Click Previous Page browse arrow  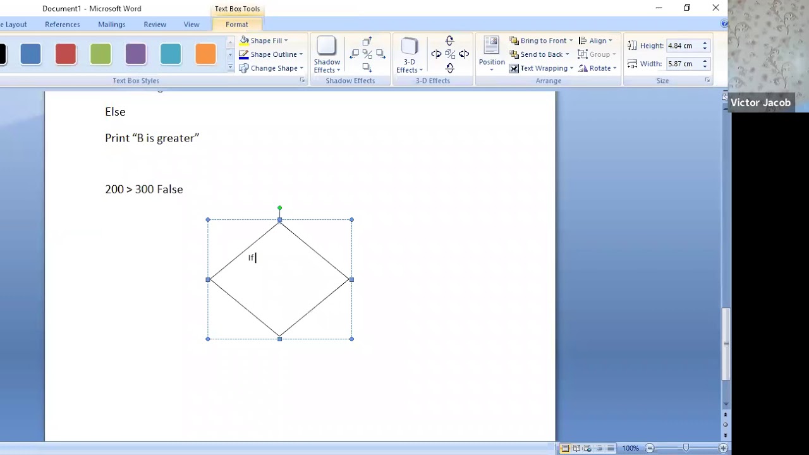pos(726,415)
